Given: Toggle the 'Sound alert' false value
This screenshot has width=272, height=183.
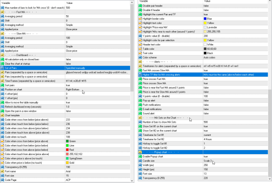Looking at the screenshot, I should point(206,114).
